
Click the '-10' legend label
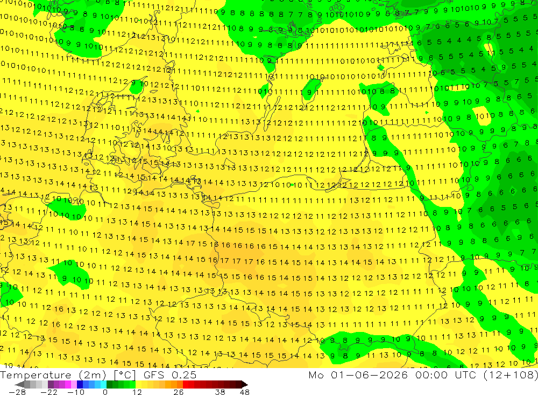[76, 392]
